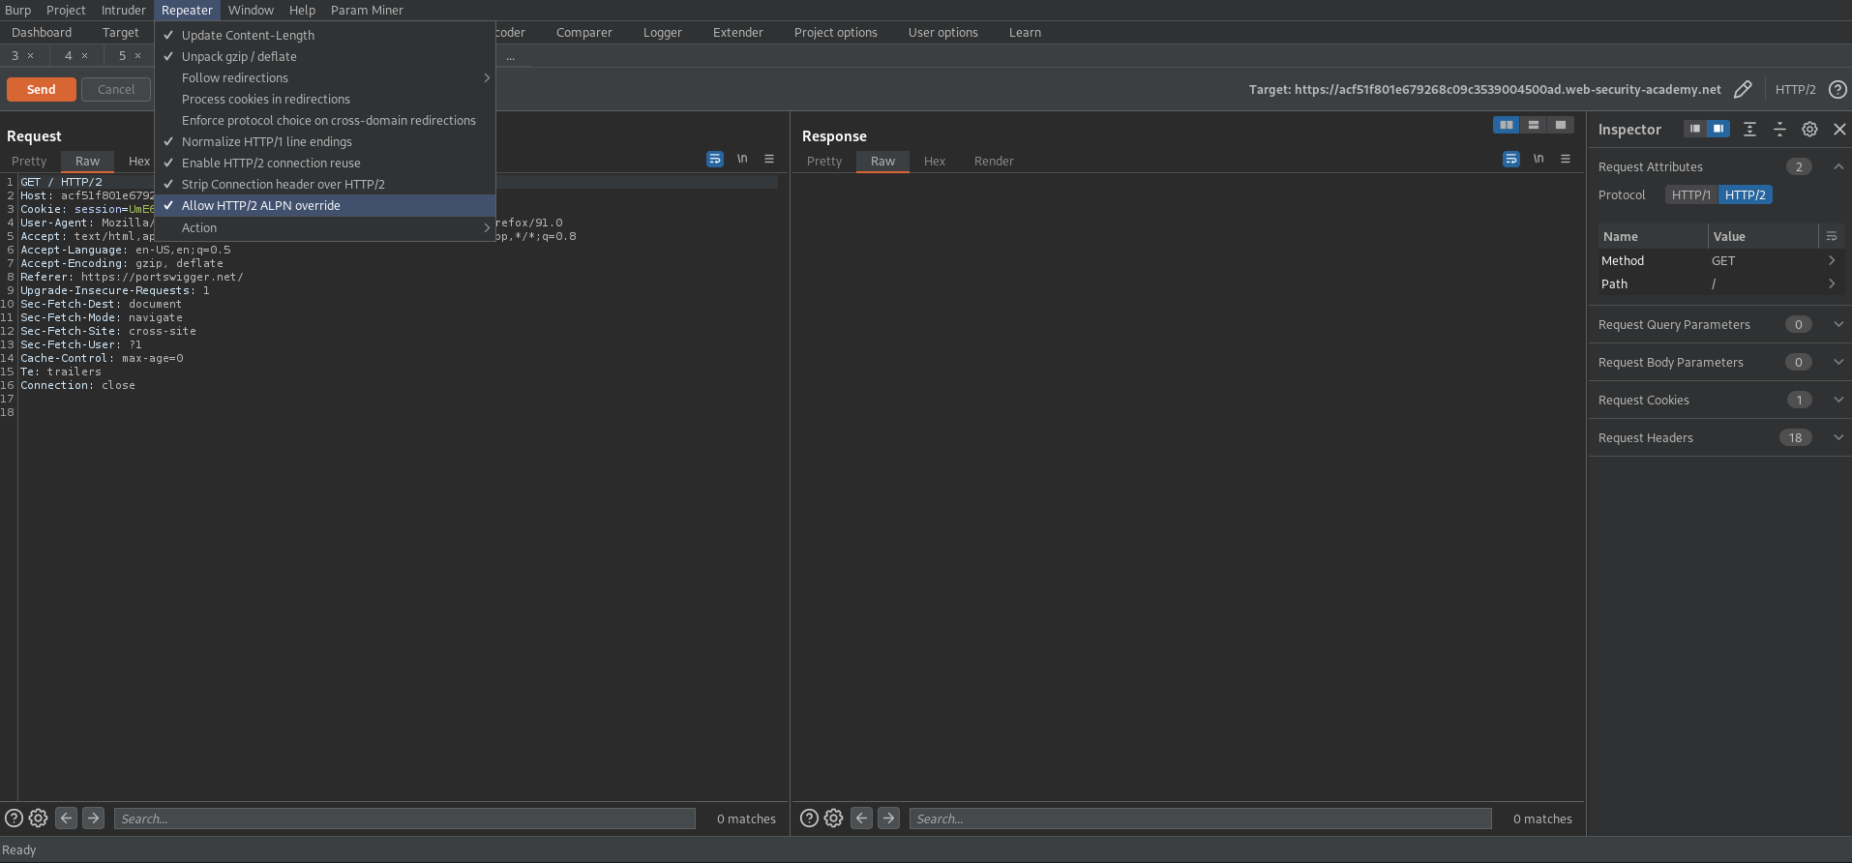Close the Inspector panel
Screen dimensions: 1852x863
pos(1839,129)
